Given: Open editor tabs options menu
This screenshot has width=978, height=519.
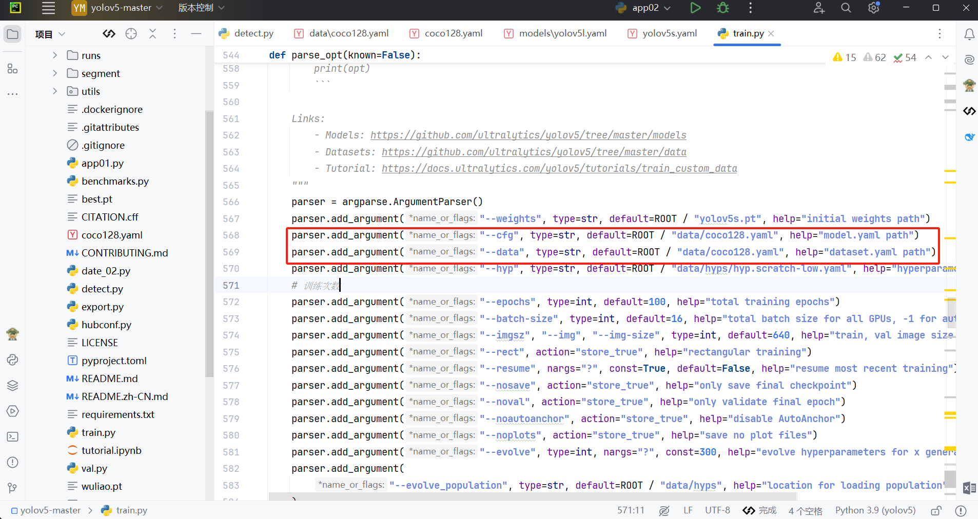Looking at the screenshot, I should (940, 33).
